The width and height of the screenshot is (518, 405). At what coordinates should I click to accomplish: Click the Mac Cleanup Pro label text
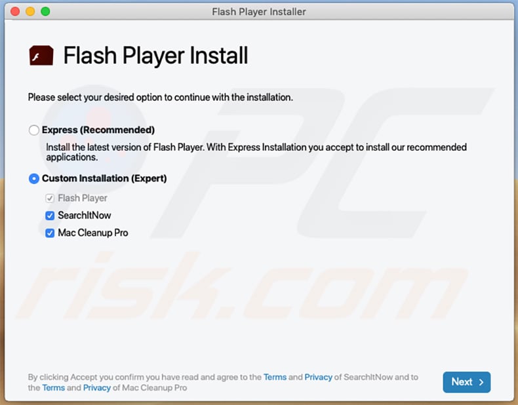(x=93, y=233)
